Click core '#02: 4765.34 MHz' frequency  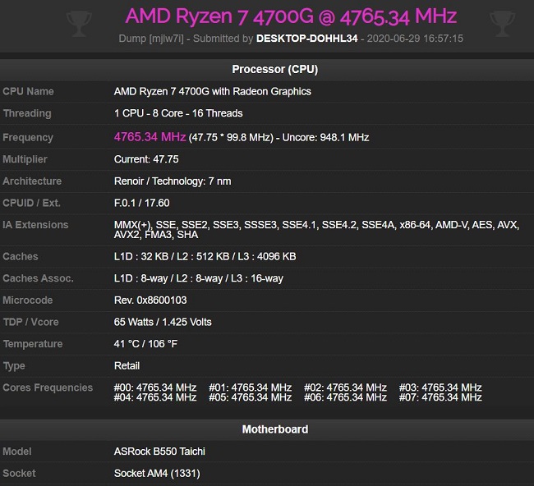click(x=345, y=387)
